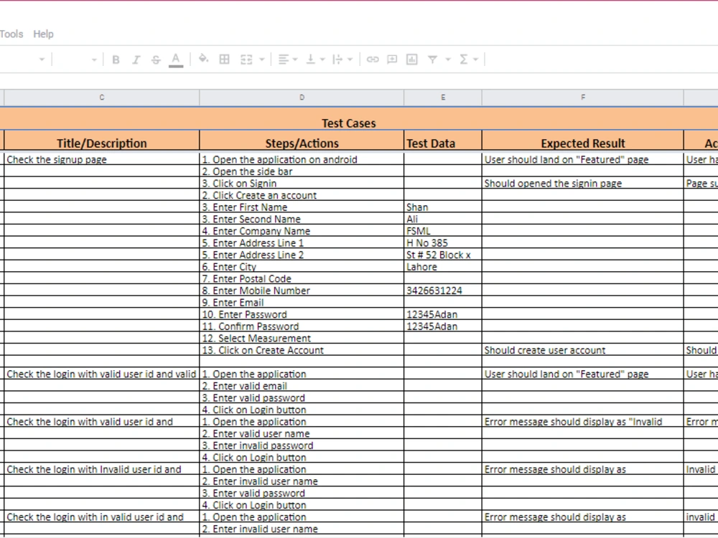Image resolution: width=718 pixels, height=538 pixels.
Task: Select the '12345Adan' cell beside Confirm Password
Action: coord(443,326)
